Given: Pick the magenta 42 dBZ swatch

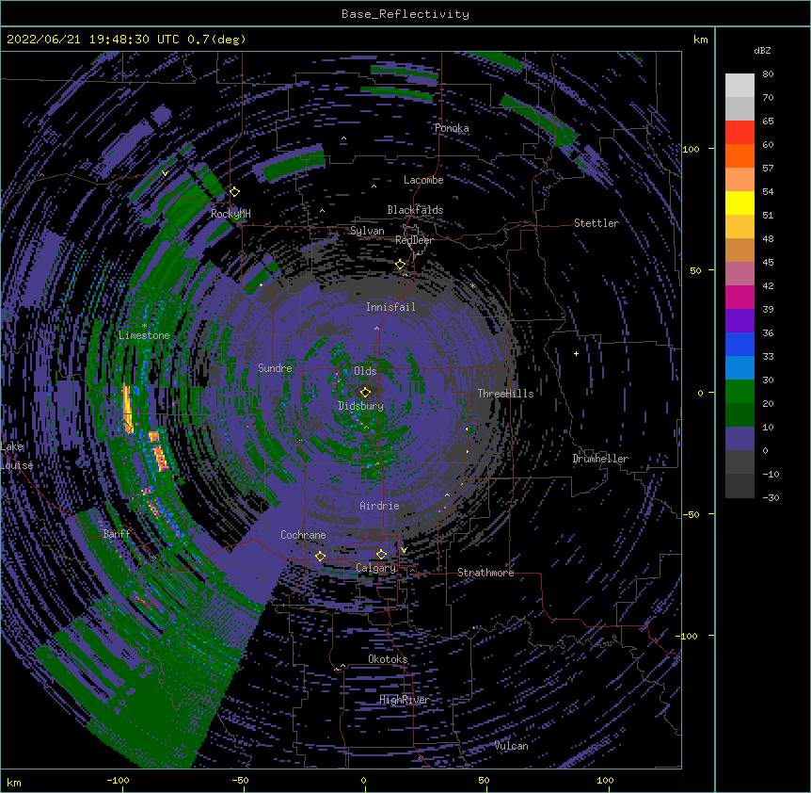Looking at the screenshot, I should pos(739,297).
